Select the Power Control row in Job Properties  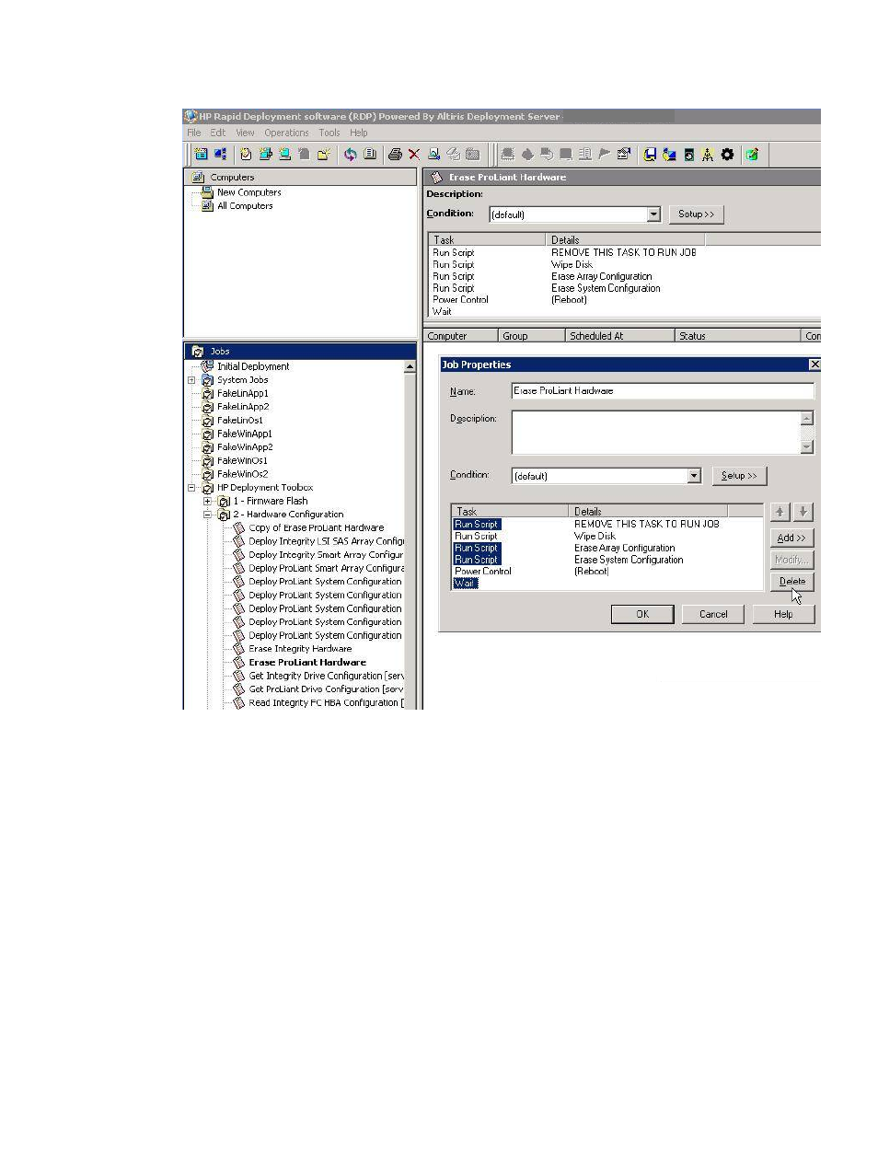point(607,572)
